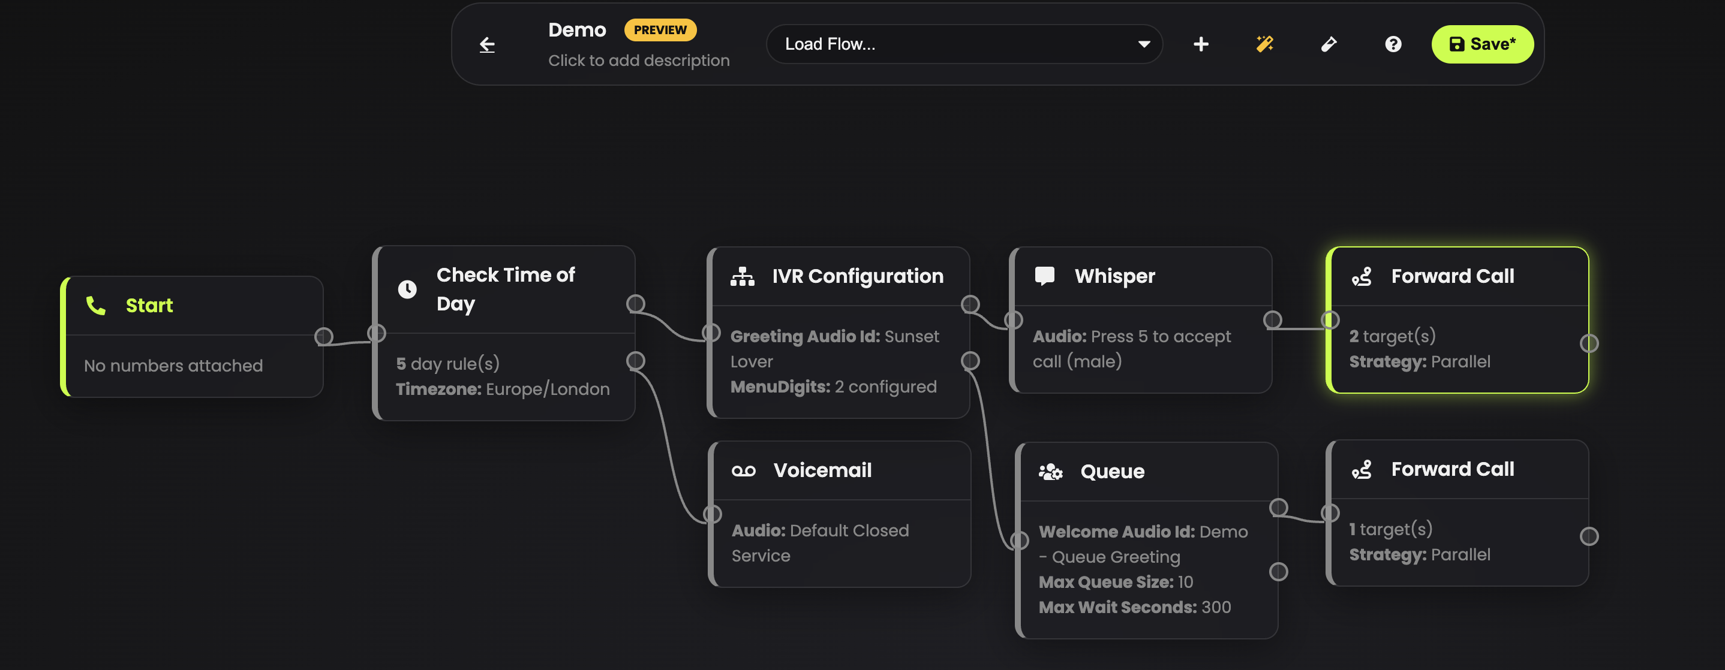Click input connector of 1-target Forward Call
Image resolution: width=1725 pixels, height=670 pixels.
pyautogui.click(x=1330, y=514)
